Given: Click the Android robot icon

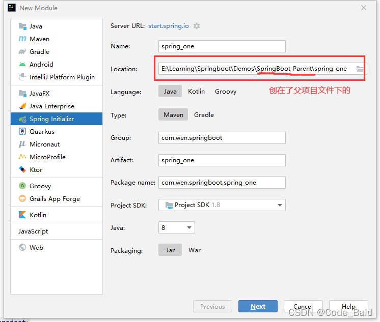Looking at the screenshot, I should point(22,65).
